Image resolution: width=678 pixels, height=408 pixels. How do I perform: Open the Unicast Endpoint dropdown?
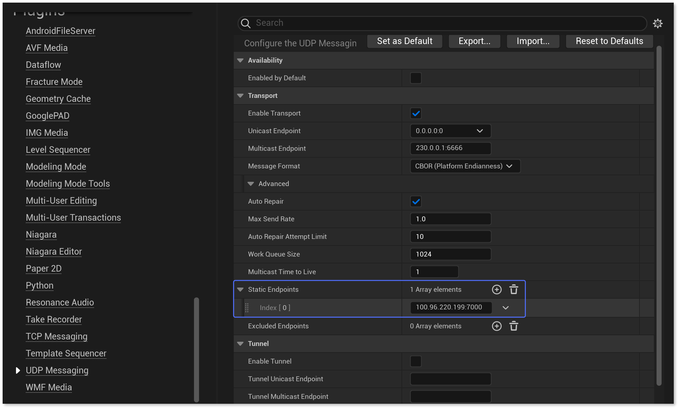tap(480, 131)
